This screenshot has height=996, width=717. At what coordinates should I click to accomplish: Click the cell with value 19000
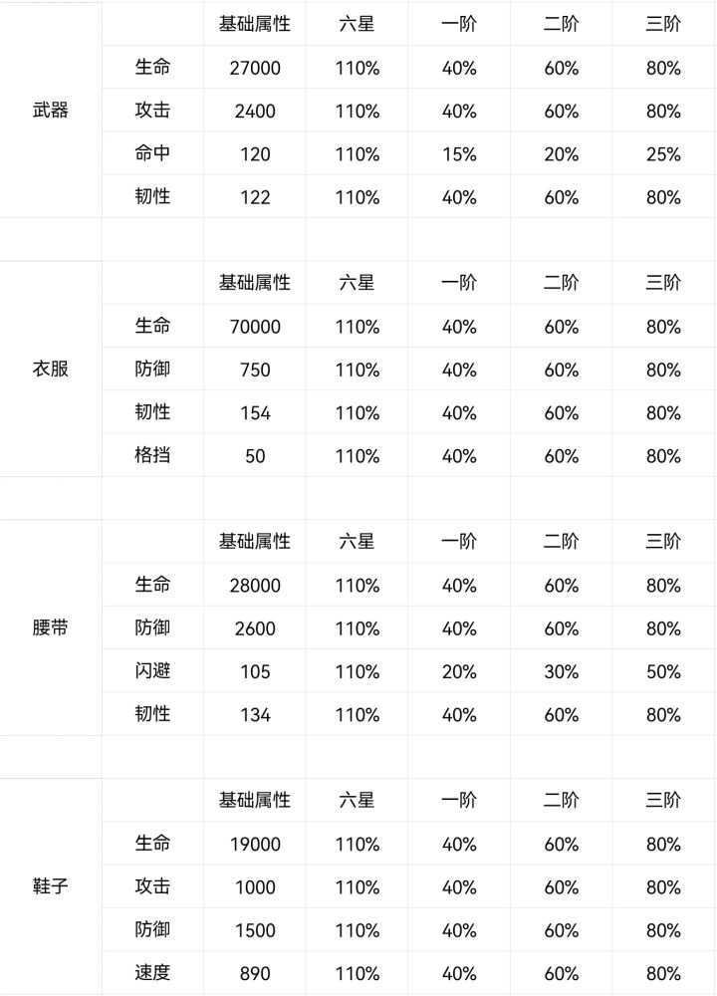(x=255, y=845)
